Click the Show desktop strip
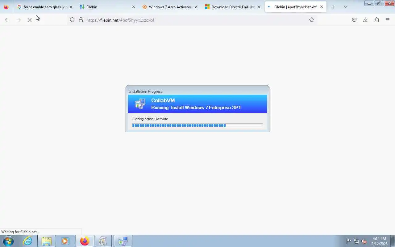The image size is (395, 247). pos(393,241)
